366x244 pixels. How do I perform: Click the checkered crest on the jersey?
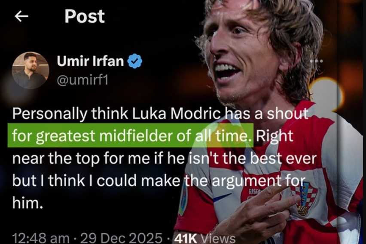coord(305,198)
